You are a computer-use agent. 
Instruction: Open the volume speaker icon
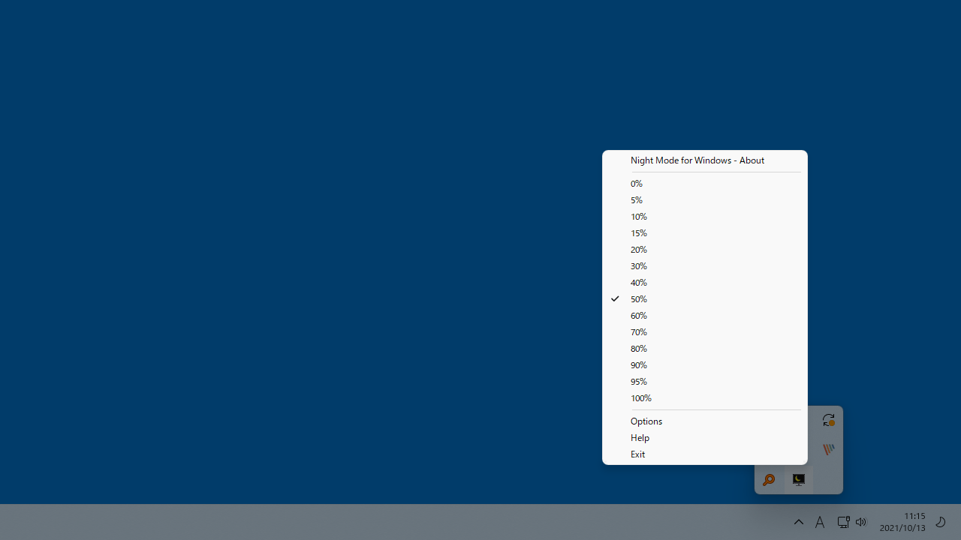tap(861, 522)
